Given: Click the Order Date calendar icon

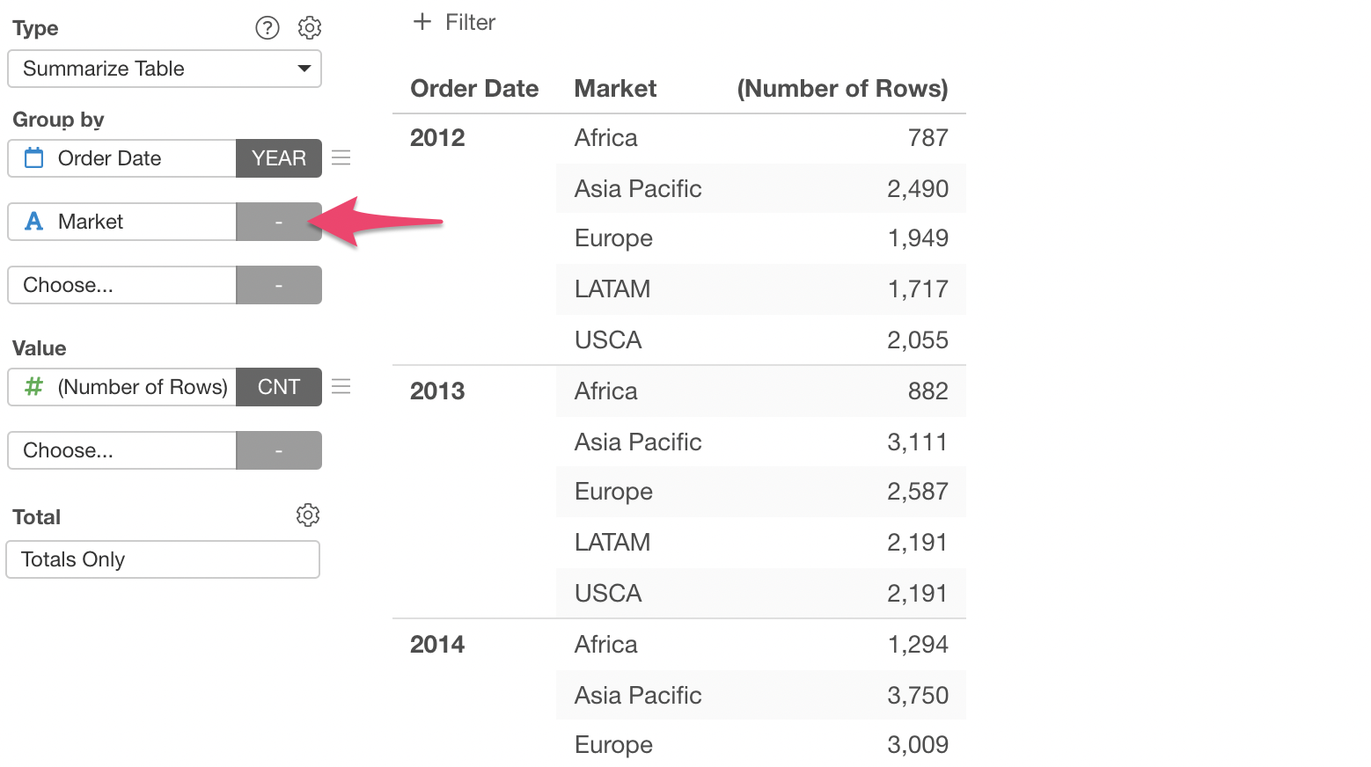Looking at the screenshot, I should pyautogui.click(x=34, y=158).
